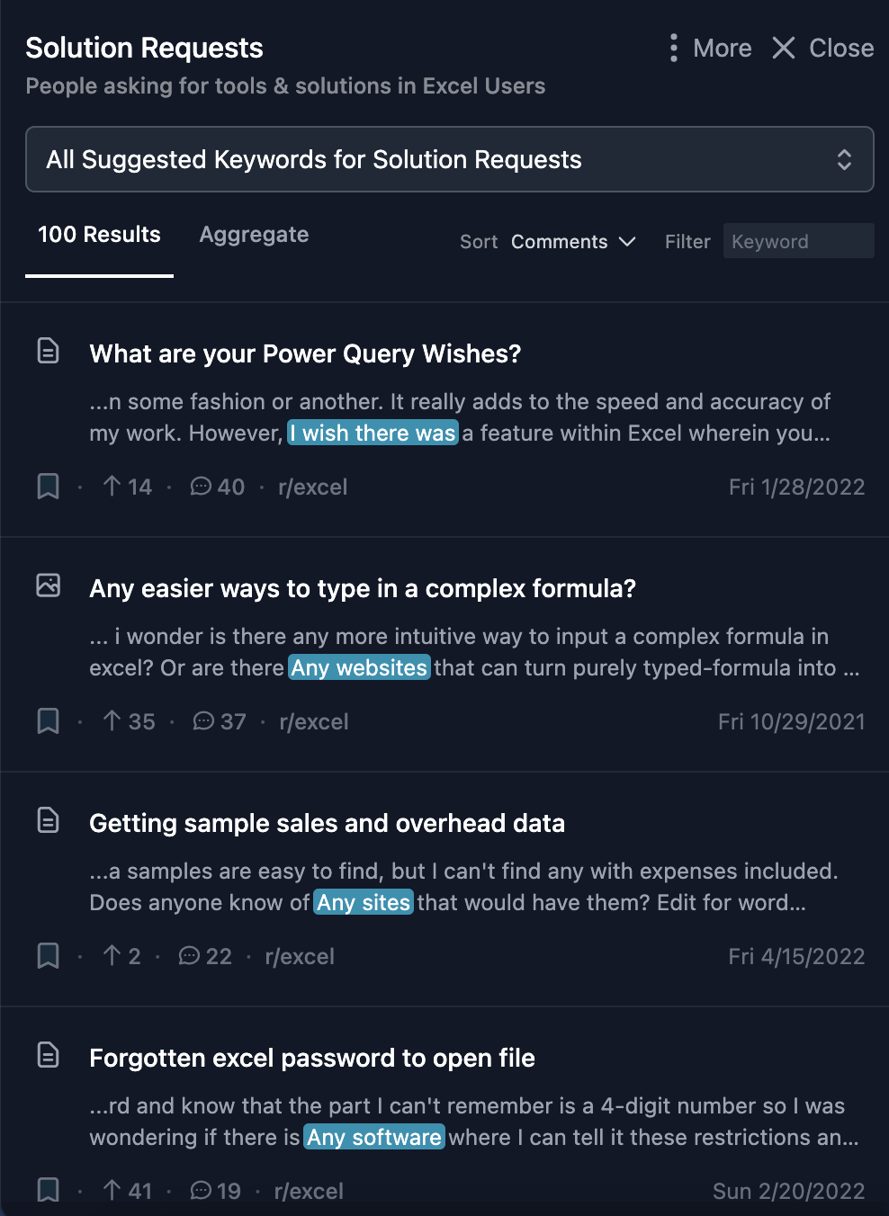Open the Sort by Comments dropdown
Image resolution: width=889 pixels, height=1216 pixels.
coord(573,242)
